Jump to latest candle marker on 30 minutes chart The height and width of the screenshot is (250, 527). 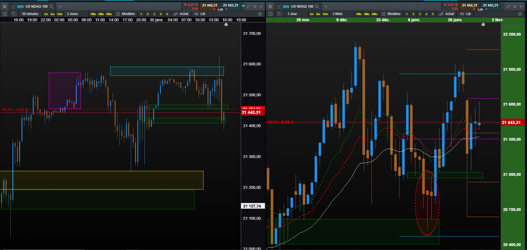coord(226,24)
